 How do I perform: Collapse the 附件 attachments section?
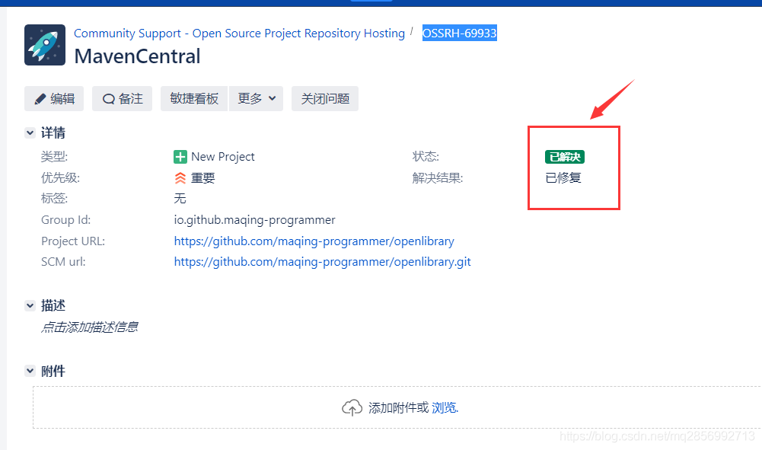[30, 371]
